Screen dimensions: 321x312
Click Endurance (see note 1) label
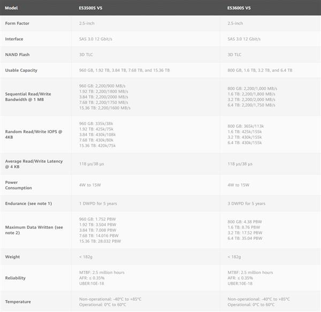tap(28, 204)
